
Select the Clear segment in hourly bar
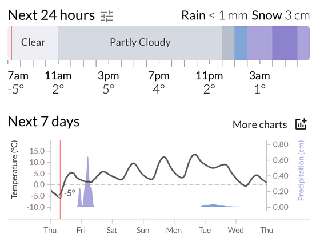(x=33, y=43)
